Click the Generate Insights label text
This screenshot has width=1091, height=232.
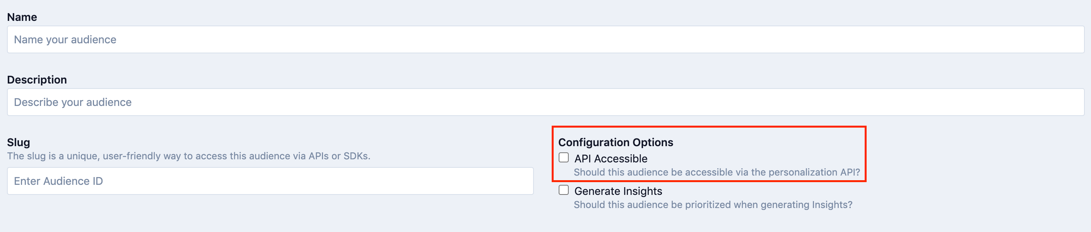click(618, 191)
